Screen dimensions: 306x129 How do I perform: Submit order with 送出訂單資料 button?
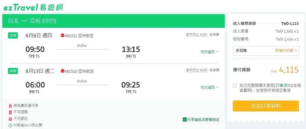[x=266, y=106]
